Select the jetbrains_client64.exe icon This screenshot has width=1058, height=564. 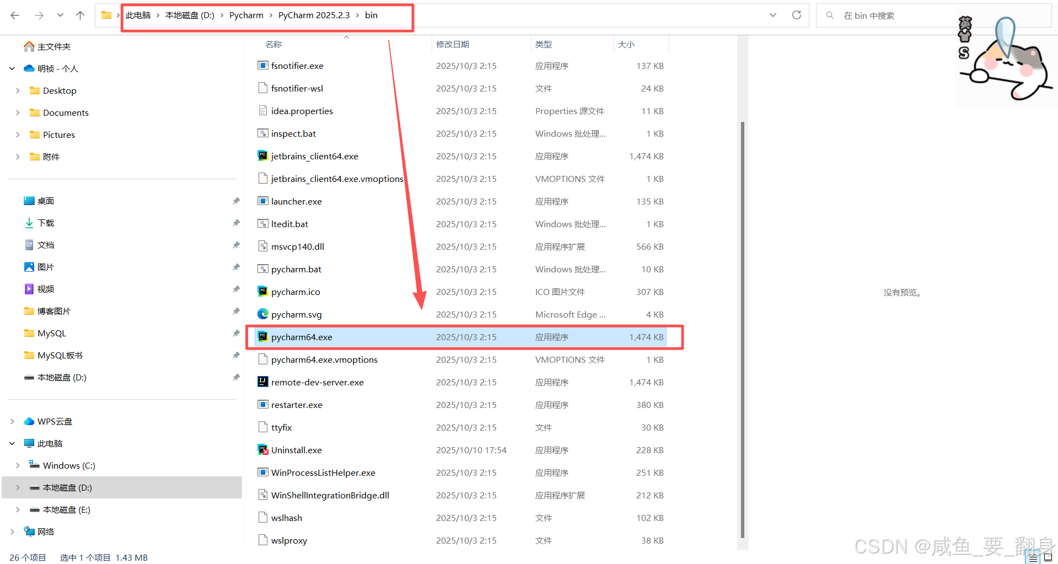coord(263,156)
